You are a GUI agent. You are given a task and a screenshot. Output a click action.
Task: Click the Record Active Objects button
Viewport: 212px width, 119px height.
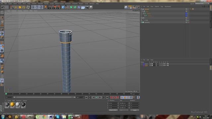pos(111,97)
